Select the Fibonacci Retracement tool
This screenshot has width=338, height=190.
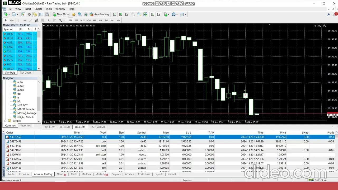(43, 20)
